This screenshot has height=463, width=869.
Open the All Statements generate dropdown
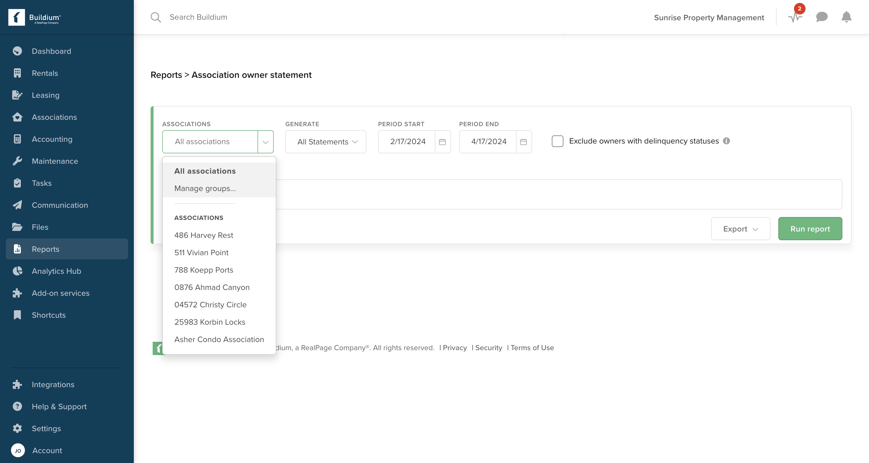click(326, 142)
